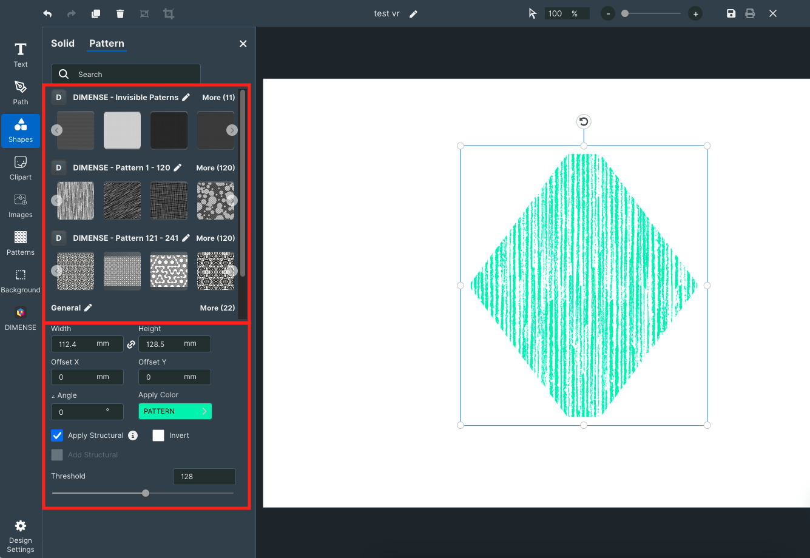Open the DIMENSE panel
The width and height of the screenshot is (810, 558).
pos(21,318)
